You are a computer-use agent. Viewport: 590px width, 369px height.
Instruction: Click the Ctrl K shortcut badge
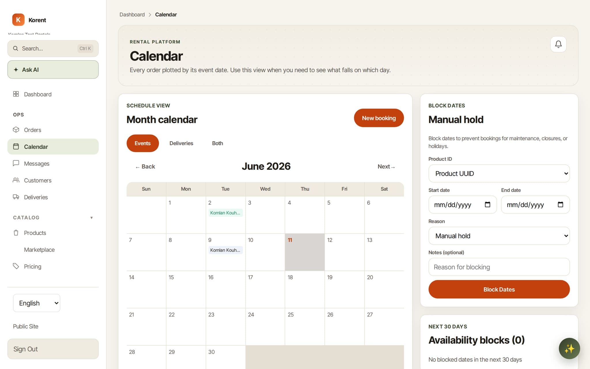85,48
